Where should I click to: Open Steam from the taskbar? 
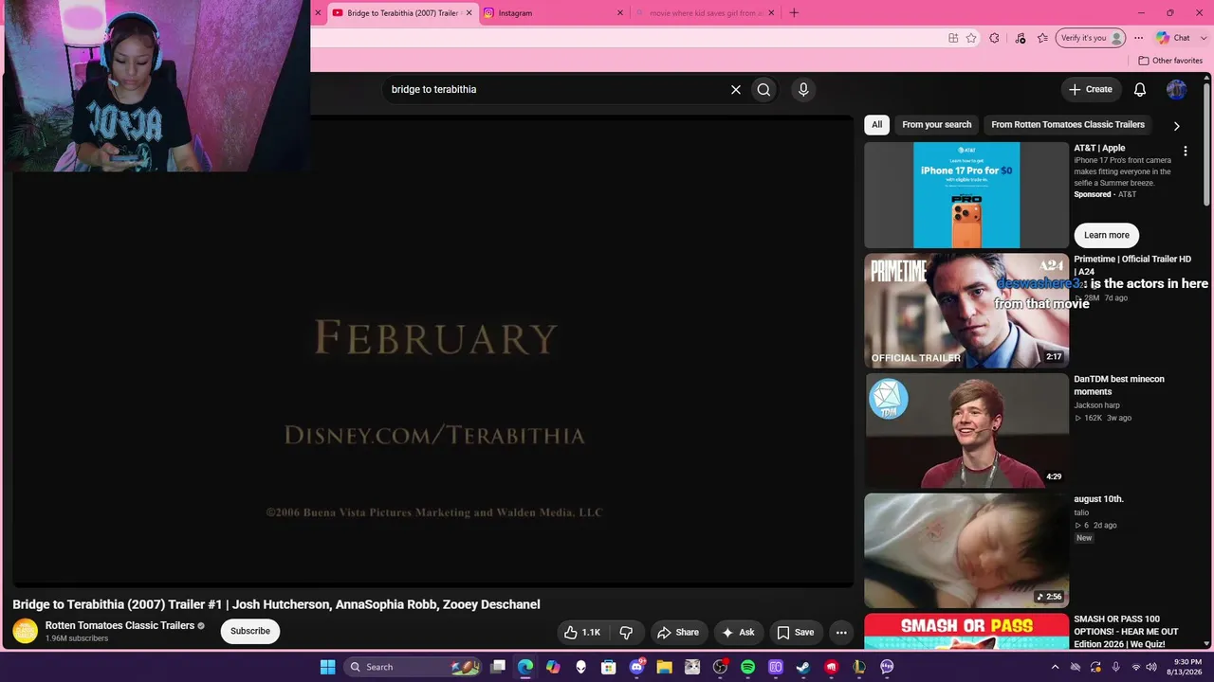click(803, 667)
